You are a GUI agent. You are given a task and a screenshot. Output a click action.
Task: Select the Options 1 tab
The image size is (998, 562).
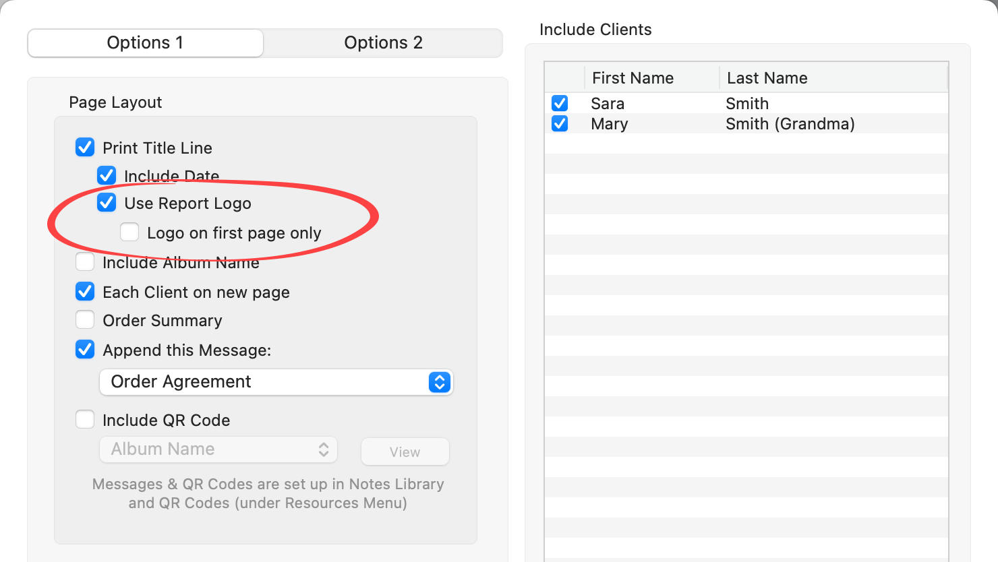tap(145, 43)
